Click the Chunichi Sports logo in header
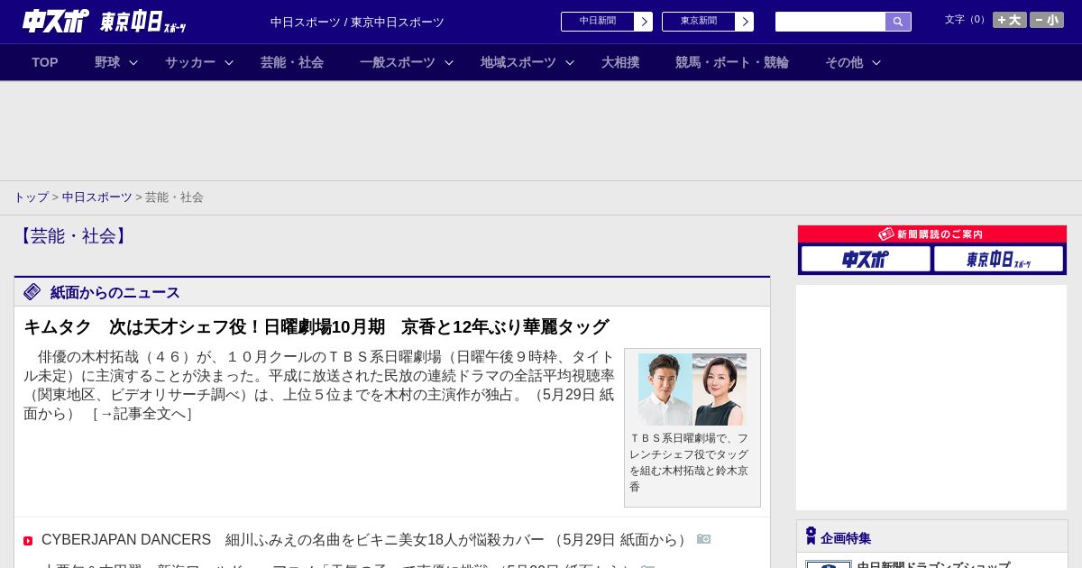The image size is (1082, 568). 55,21
